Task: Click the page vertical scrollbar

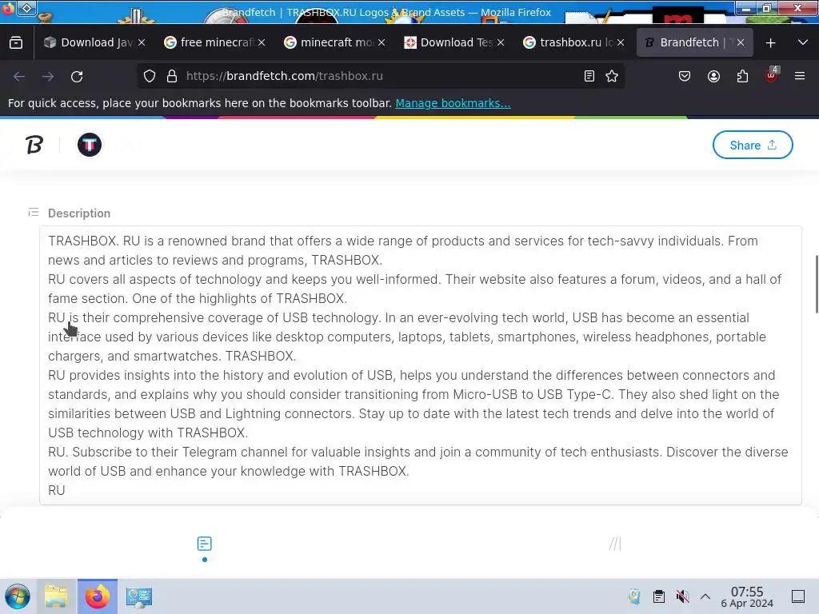Action: (817, 285)
